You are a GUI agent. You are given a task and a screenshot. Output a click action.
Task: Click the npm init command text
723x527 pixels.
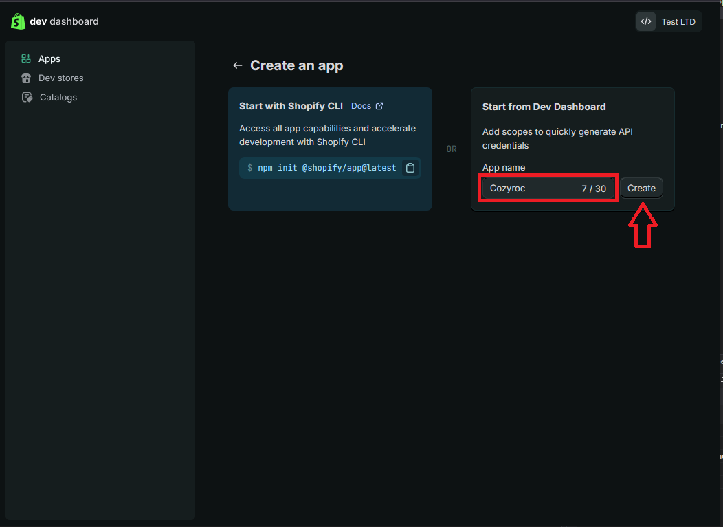(326, 168)
